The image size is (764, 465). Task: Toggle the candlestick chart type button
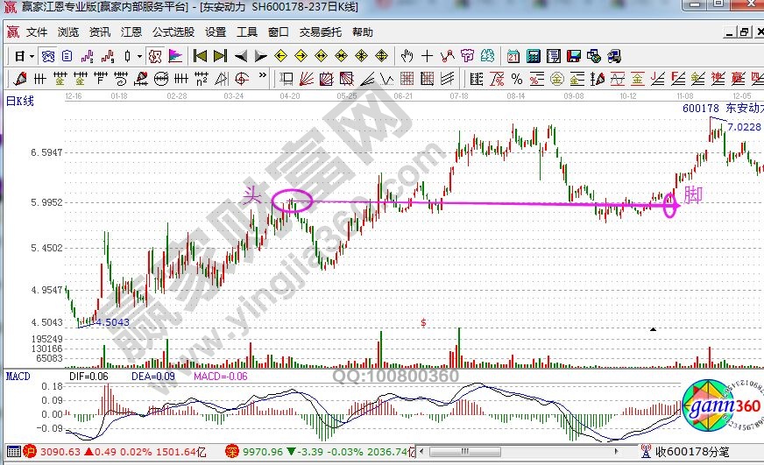129,56
